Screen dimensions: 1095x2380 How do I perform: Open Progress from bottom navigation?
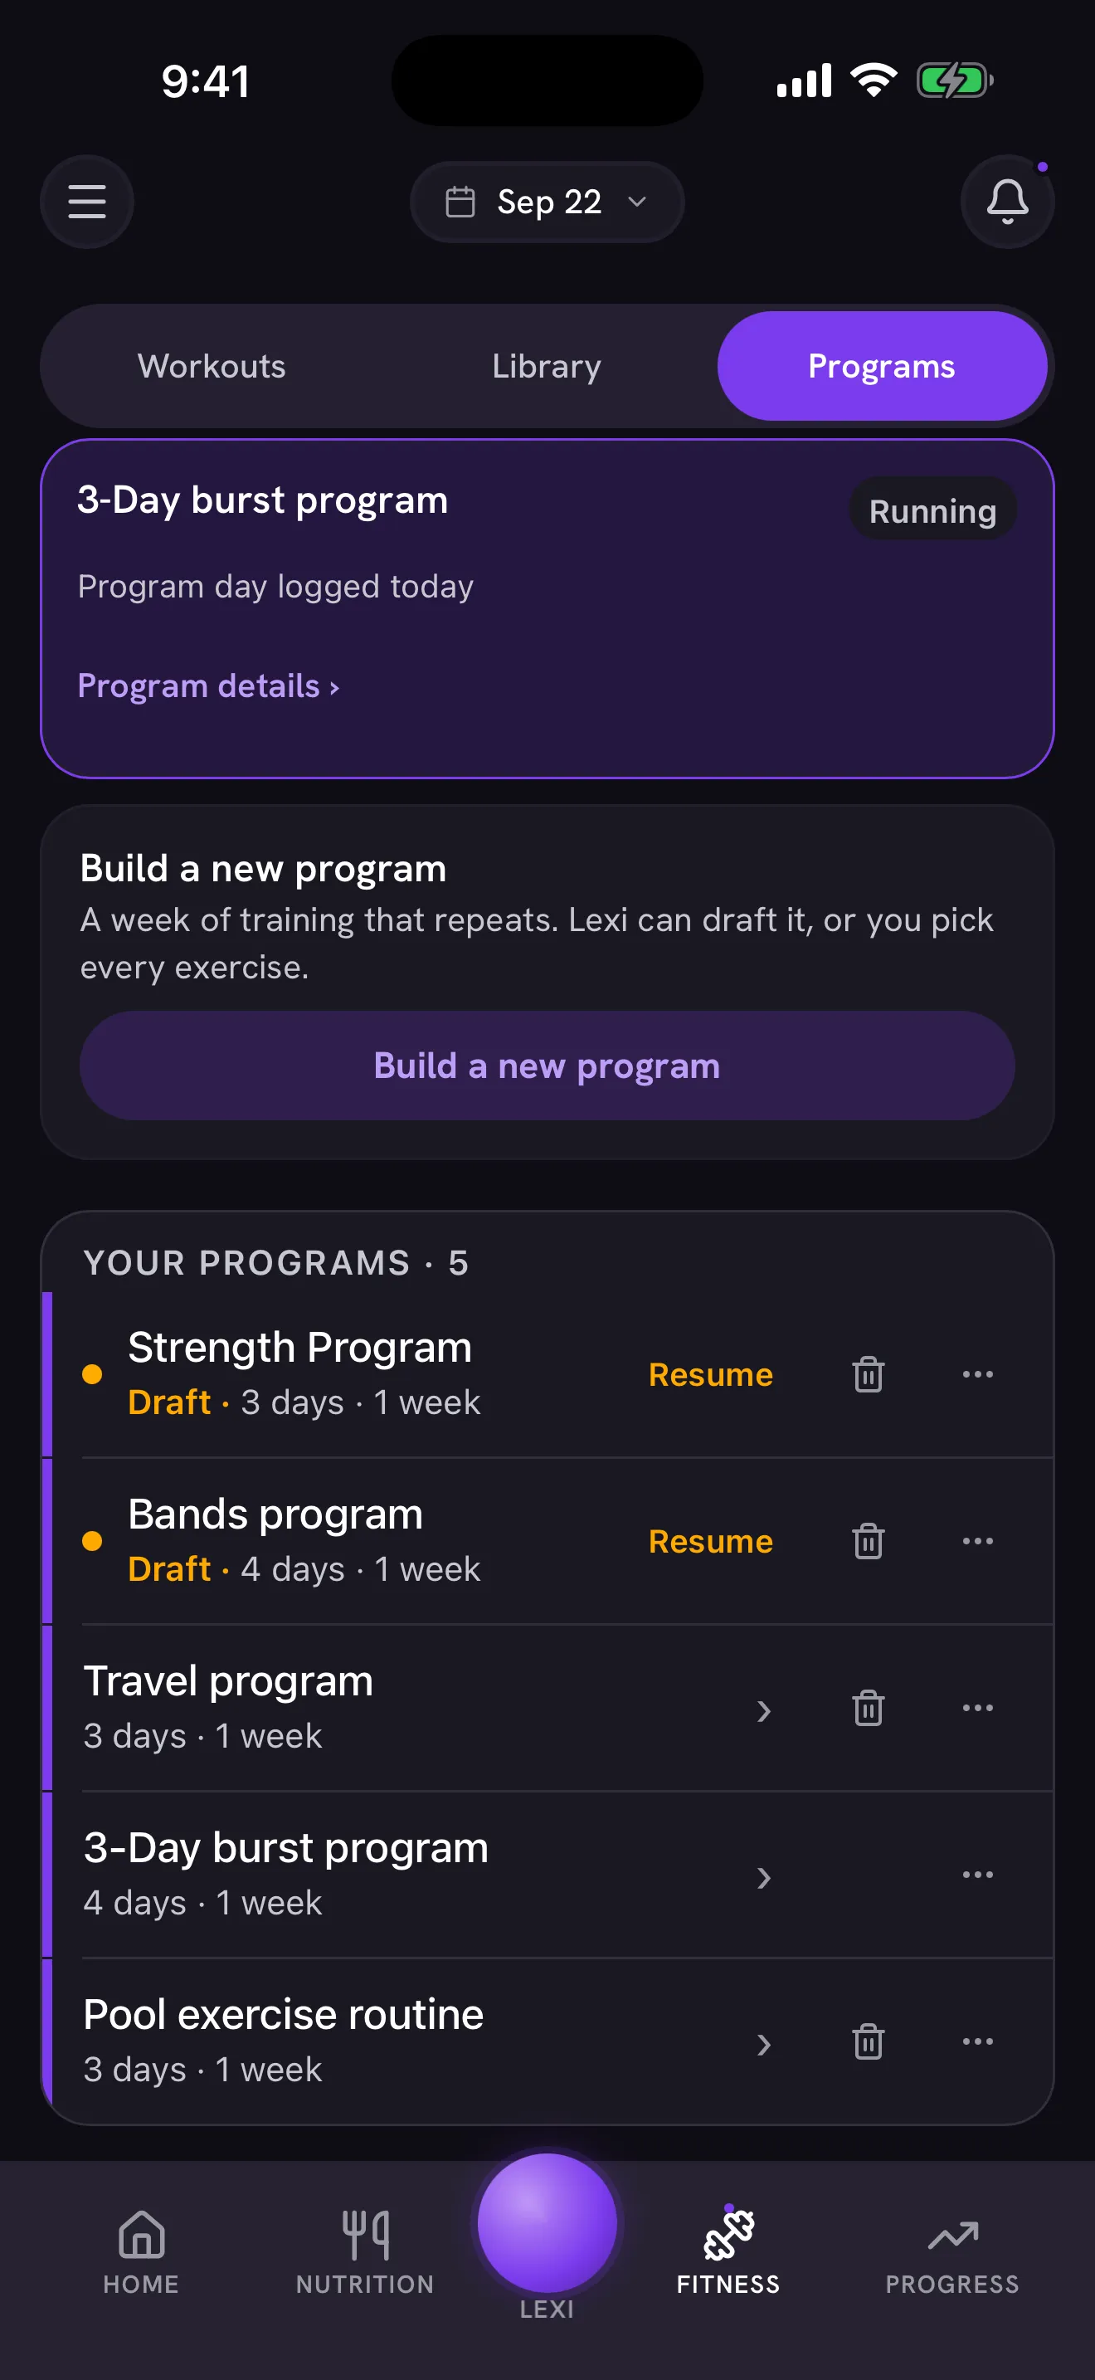pos(951,2252)
